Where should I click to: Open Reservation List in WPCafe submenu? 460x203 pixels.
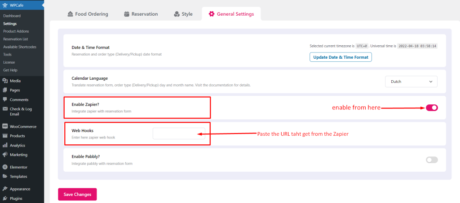pyautogui.click(x=16, y=39)
